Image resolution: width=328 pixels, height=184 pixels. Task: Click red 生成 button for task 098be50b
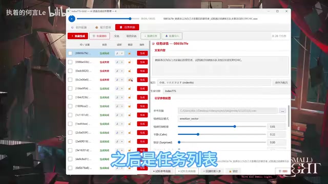[142, 62]
